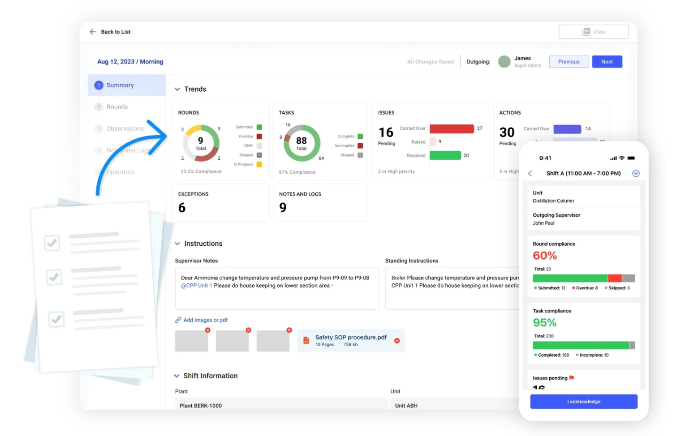Click the flag icon next to Issues pending
The width and height of the screenshot is (681, 436).
pyautogui.click(x=572, y=378)
